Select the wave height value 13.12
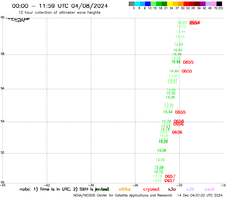 click(182, 27)
